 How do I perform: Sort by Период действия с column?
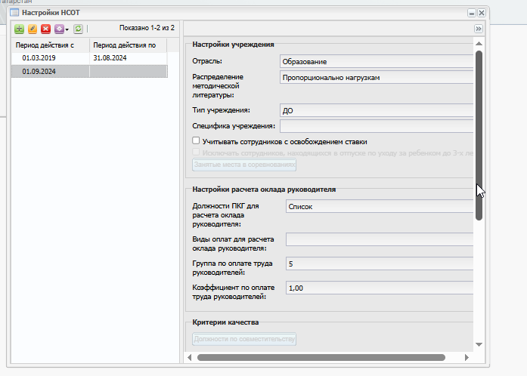coord(51,45)
